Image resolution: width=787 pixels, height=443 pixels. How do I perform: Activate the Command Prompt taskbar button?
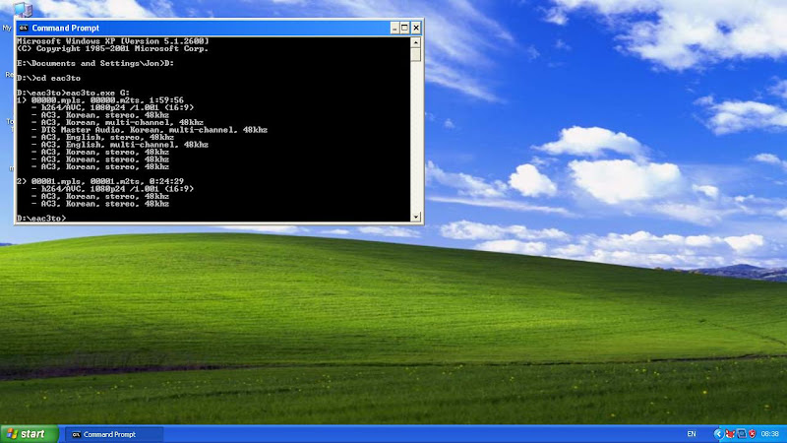point(114,434)
